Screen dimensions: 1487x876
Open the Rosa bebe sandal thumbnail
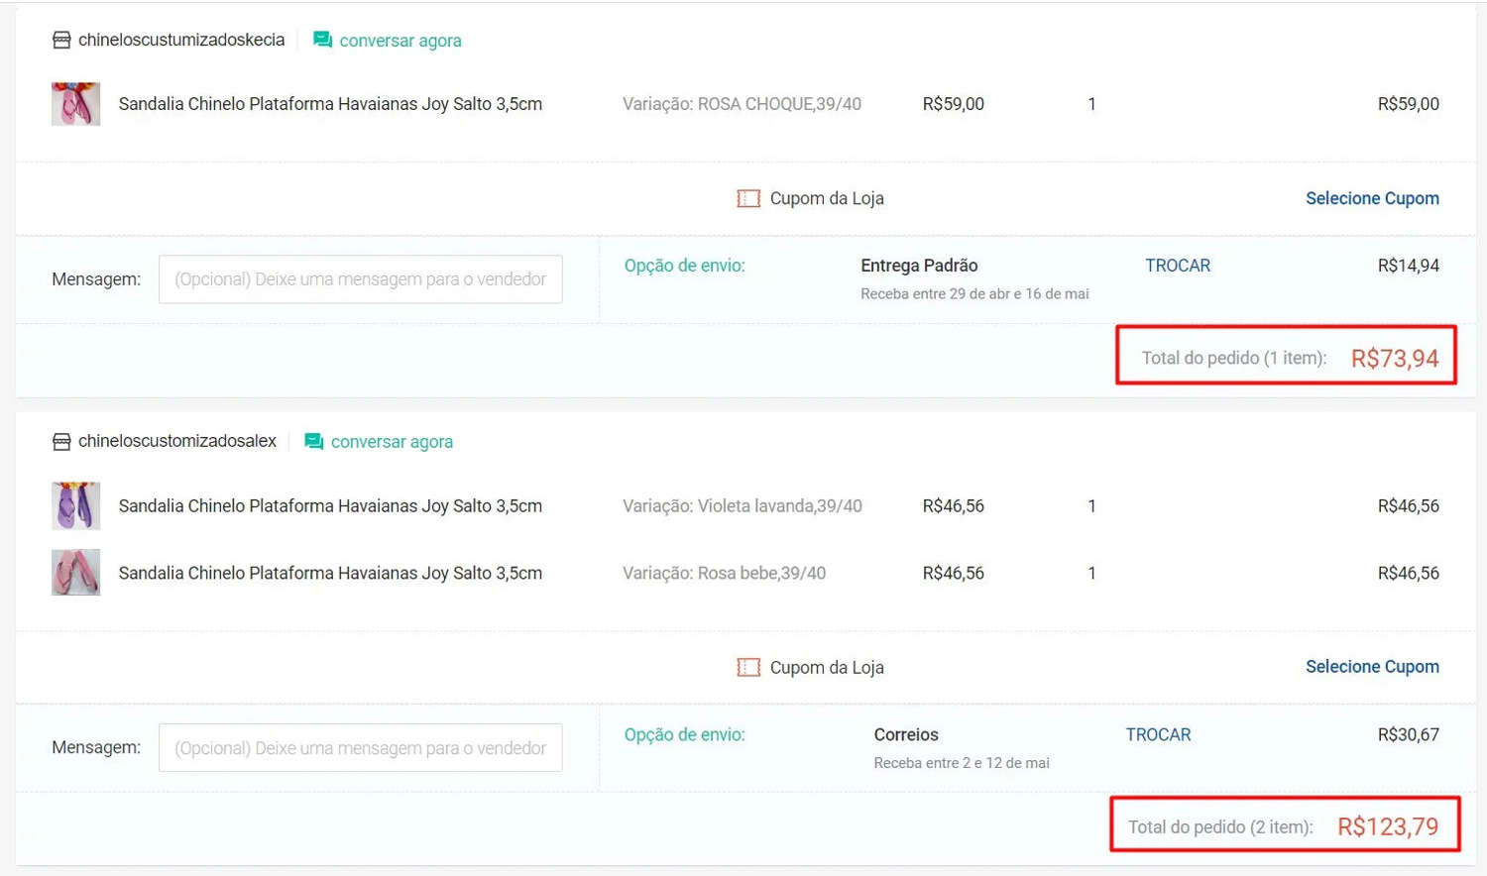tap(76, 573)
